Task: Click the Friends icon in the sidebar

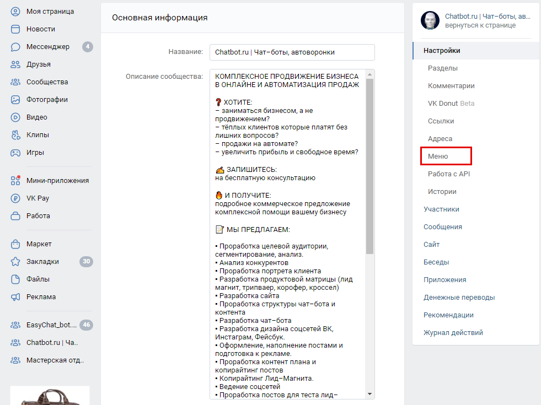Action: click(15, 64)
